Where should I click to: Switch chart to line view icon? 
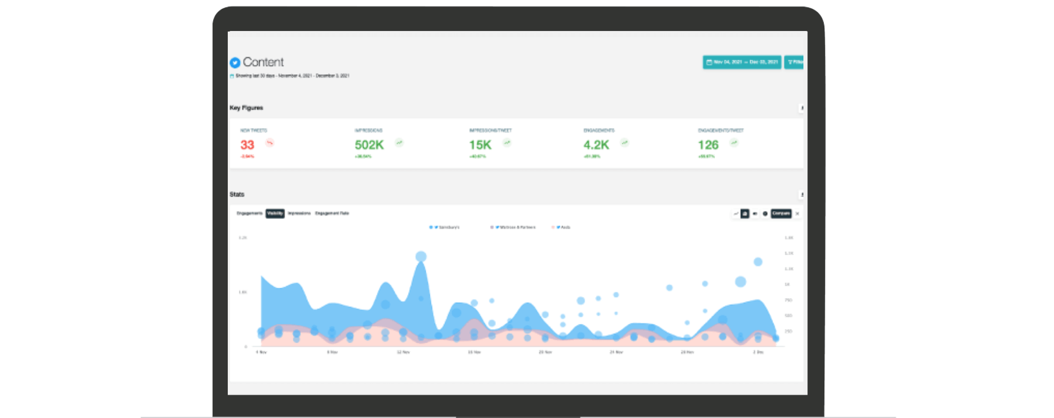(x=735, y=214)
